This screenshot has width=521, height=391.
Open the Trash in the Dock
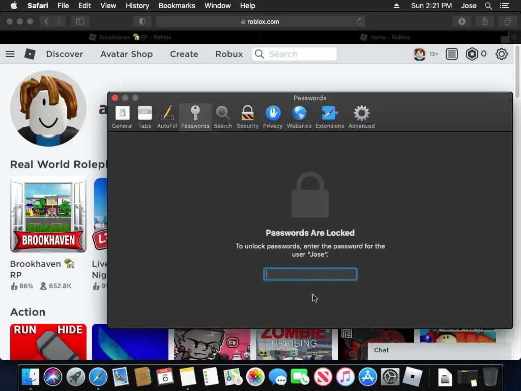[490, 377]
